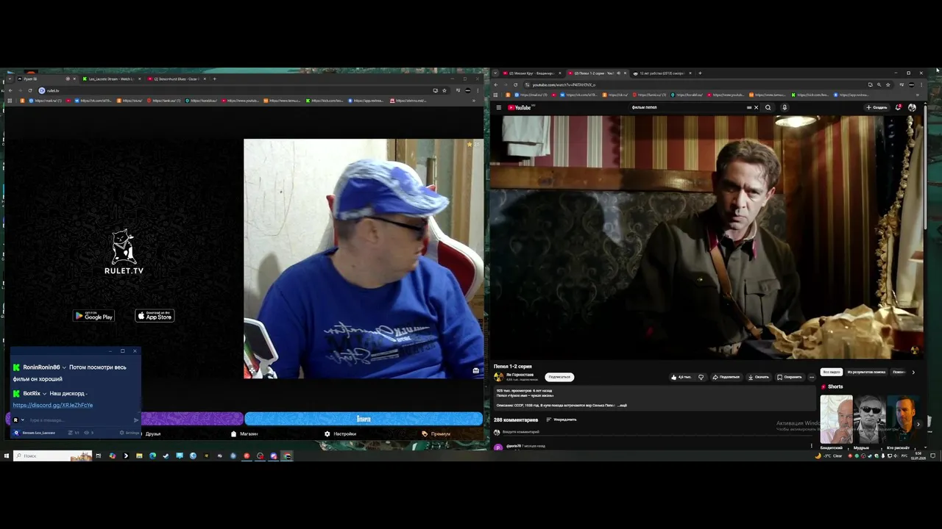Click the blue start button on rulet.tv
The image size is (942, 529).
coord(364,419)
